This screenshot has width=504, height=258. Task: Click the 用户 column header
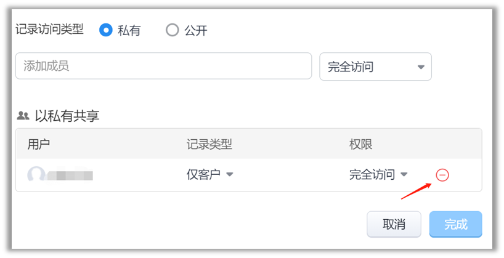click(39, 144)
